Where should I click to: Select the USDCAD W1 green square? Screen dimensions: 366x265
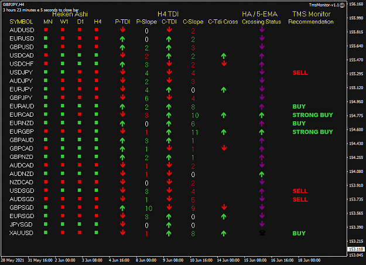(x=63, y=55)
